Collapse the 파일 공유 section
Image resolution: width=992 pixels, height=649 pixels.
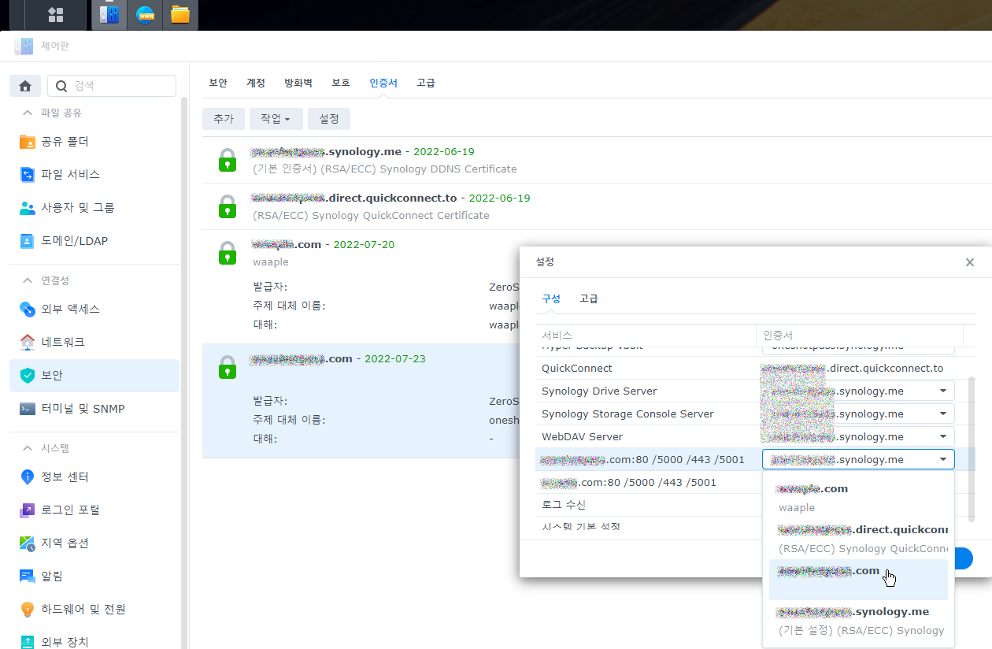(x=28, y=113)
